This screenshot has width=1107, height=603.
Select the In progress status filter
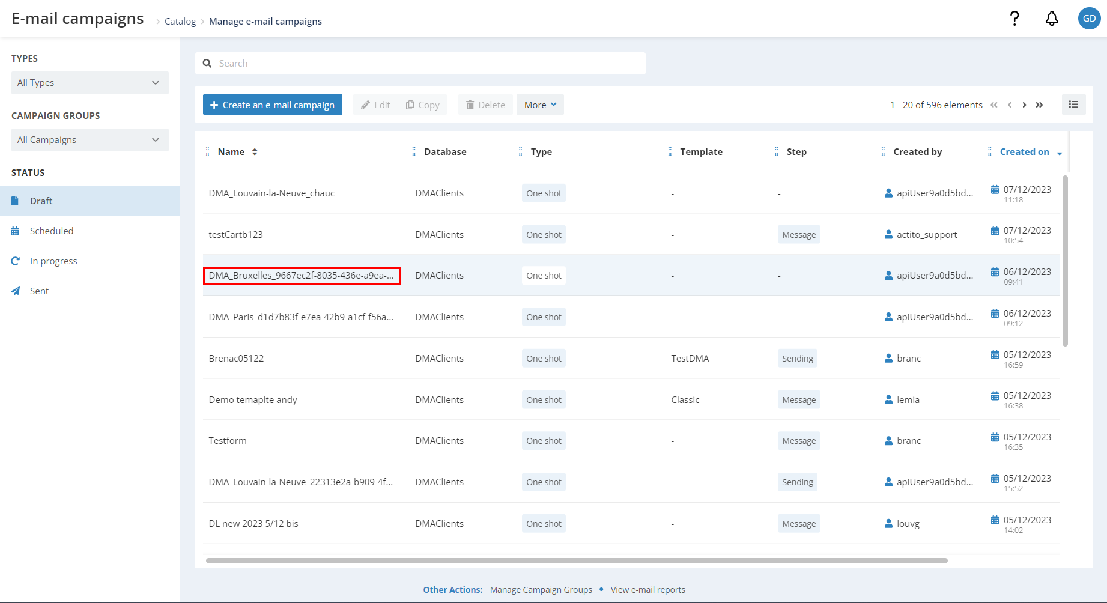coord(90,261)
